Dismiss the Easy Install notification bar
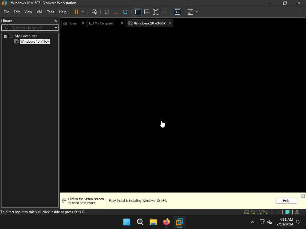 click(303, 196)
